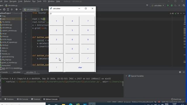
Task: Click calculator digit 8 button
Action: pyautogui.click(x=88, y=30)
